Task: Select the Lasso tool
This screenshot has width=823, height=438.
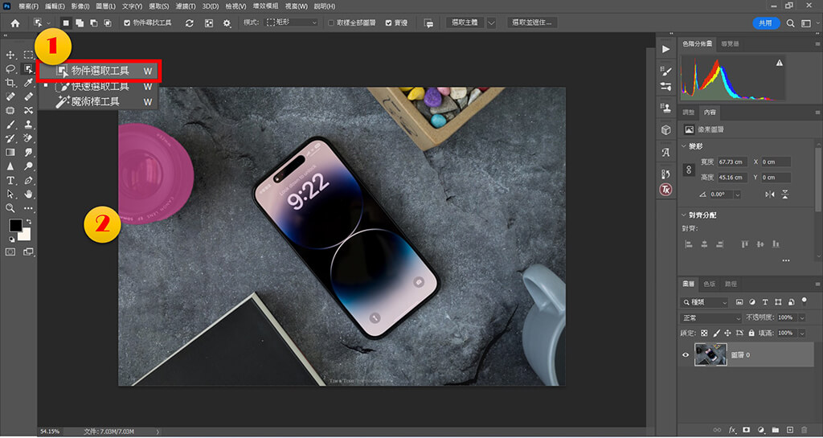Action: tap(10, 69)
